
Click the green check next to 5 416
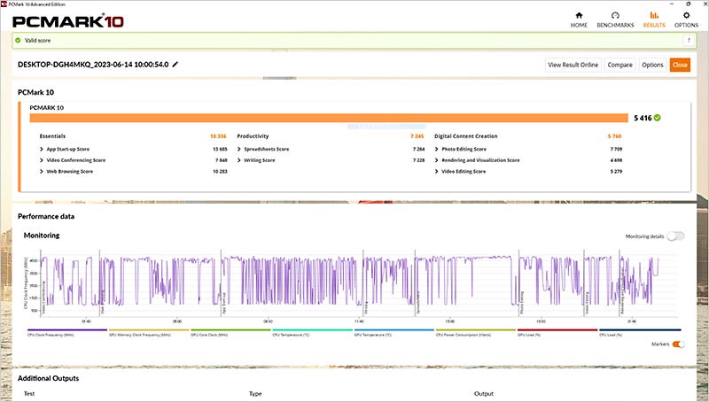(x=657, y=118)
